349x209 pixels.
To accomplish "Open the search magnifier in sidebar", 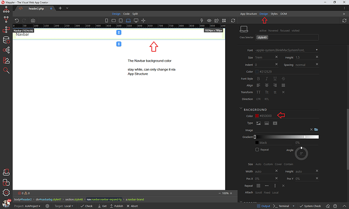I will [6, 70].
